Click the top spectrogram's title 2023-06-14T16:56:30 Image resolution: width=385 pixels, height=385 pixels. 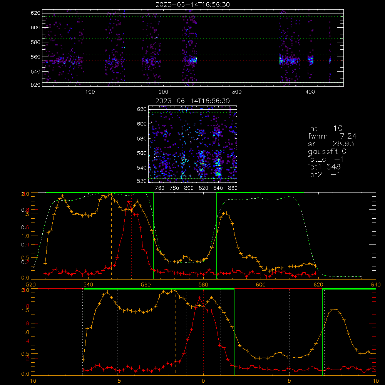pyautogui.click(x=193, y=5)
